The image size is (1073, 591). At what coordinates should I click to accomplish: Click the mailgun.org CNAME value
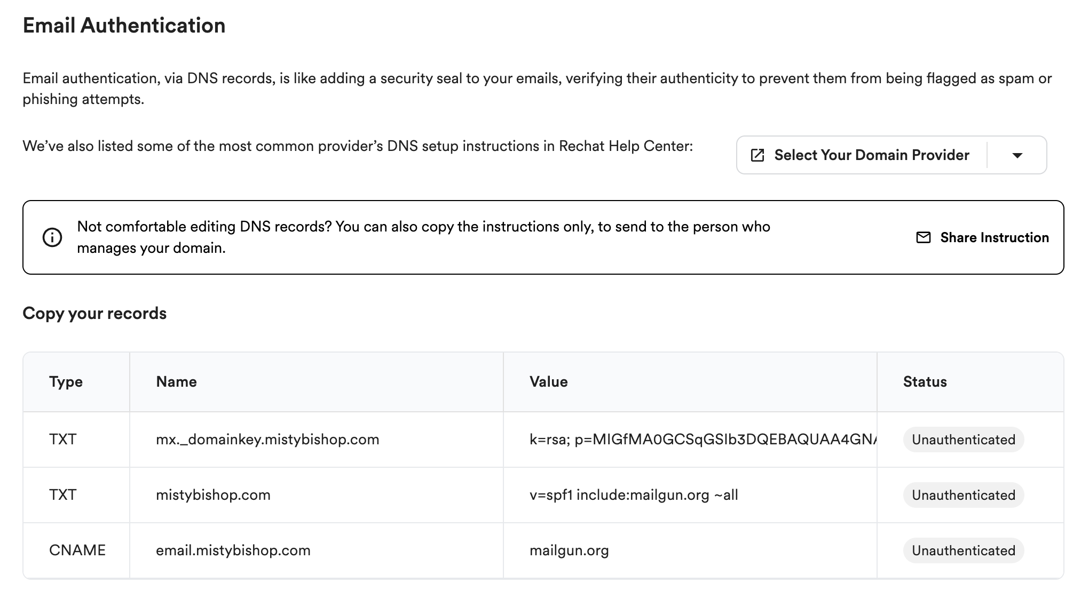[x=569, y=550]
